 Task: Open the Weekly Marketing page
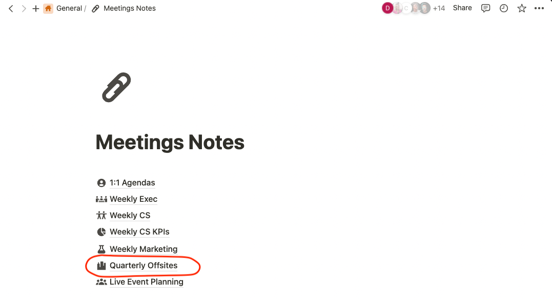(144, 249)
